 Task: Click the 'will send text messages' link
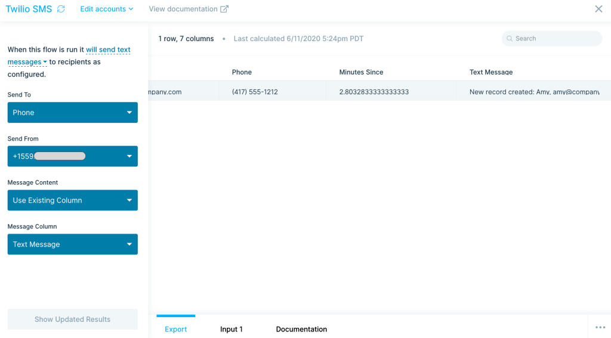tap(69, 55)
